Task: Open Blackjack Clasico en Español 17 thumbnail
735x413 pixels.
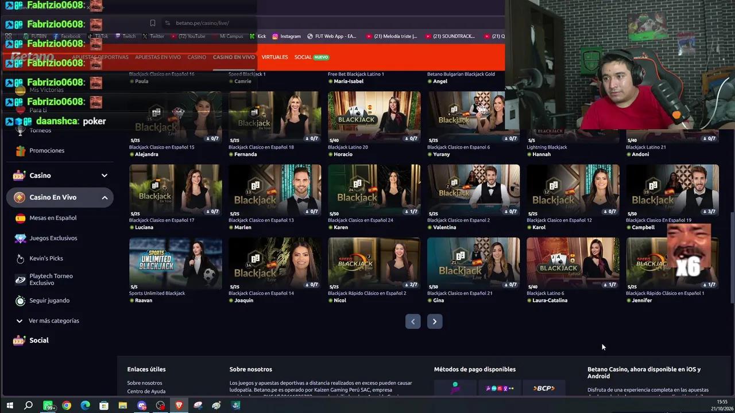Action: [176, 190]
